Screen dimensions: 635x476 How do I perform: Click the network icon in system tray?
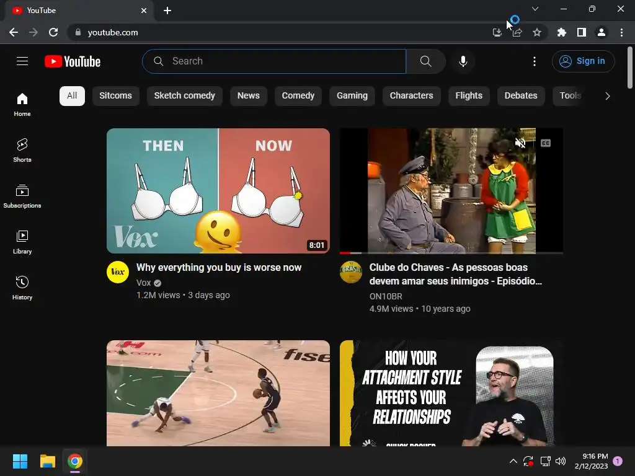point(545,461)
